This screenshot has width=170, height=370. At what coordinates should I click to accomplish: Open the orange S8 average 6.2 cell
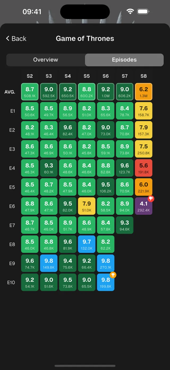coord(144,92)
